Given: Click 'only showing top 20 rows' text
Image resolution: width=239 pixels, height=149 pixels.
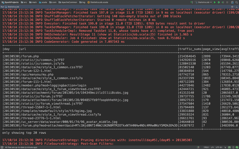Looking at the screenshot, I should [24, 133].
